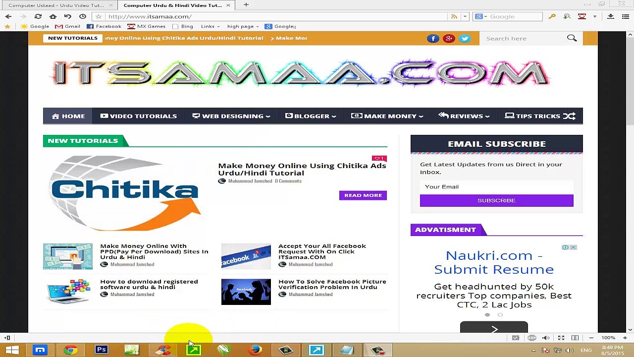
Task: Click the Google search box in toolbar
Action: pos(514,16)
